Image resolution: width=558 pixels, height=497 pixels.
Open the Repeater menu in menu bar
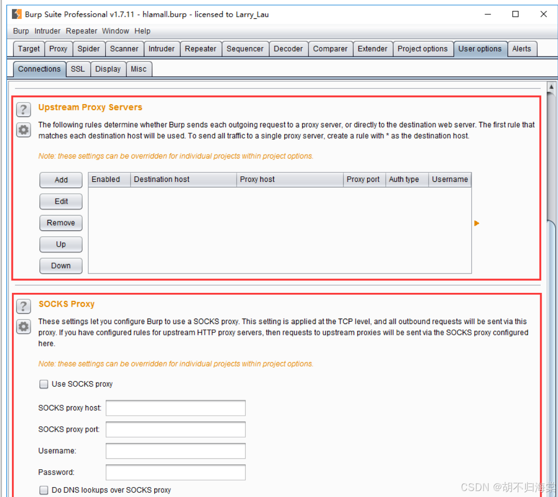81,31
